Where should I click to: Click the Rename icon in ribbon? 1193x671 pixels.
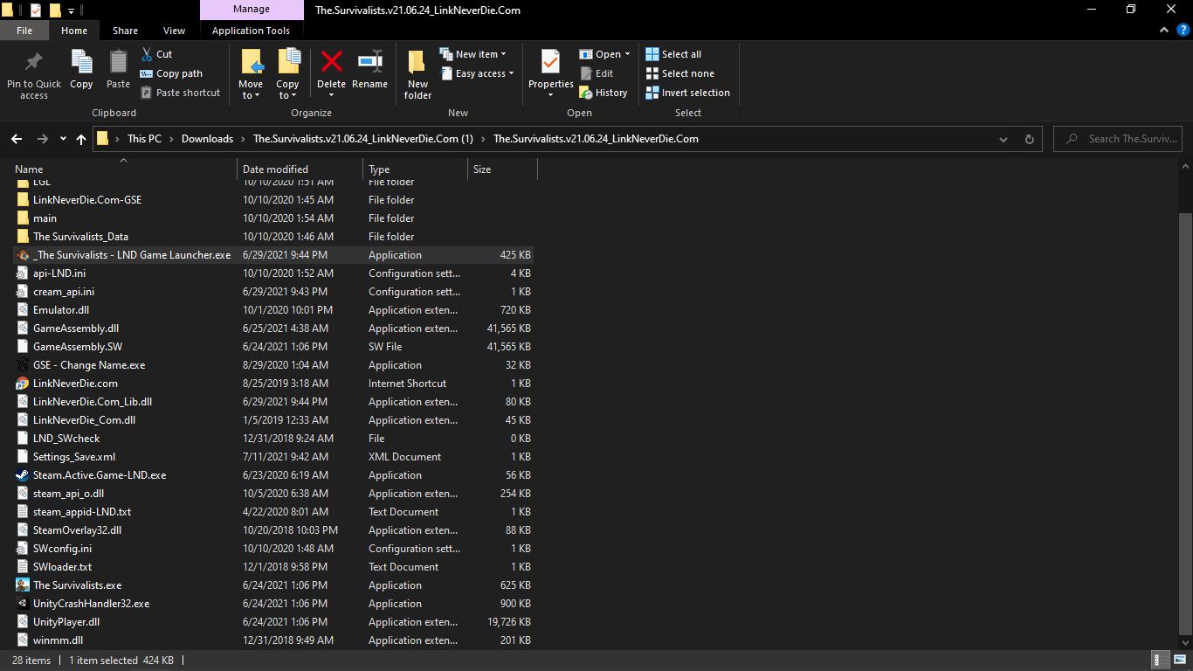pos(369,63)
